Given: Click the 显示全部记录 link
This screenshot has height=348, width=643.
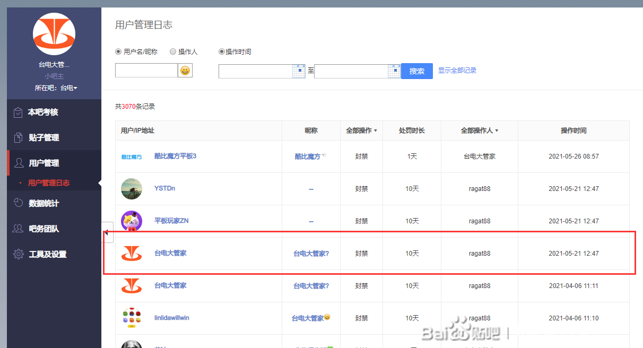Looking at the screenshot, I should pos(457,71).
